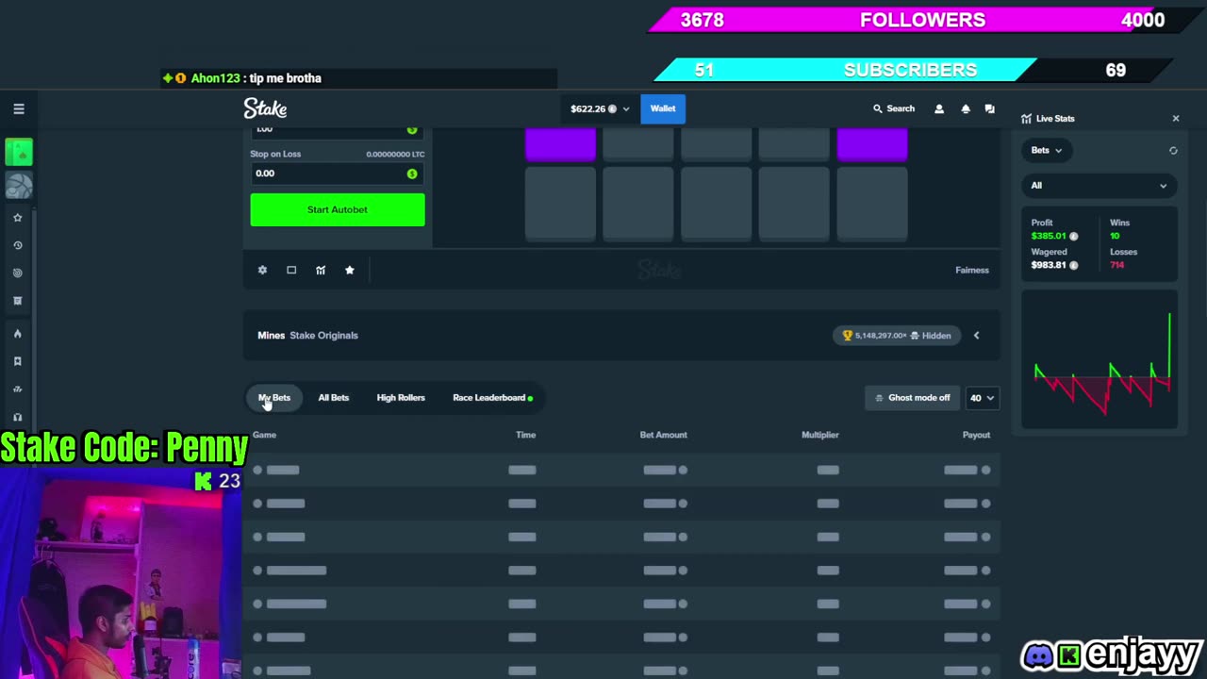Open the Challenges target icon

click(17, 273)
